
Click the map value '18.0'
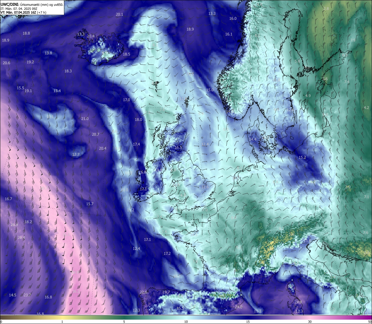pos(138,120)
